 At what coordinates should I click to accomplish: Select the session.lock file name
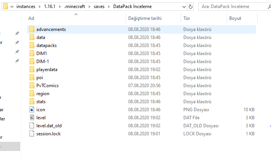[48, 134]
